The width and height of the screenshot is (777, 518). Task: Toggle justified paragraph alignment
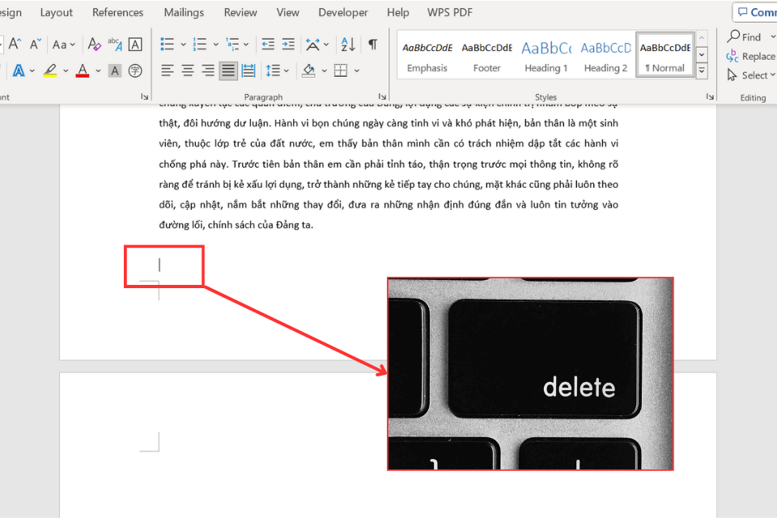[227, 70]
